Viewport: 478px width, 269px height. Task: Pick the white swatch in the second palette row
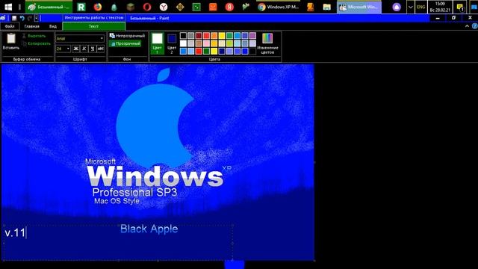[x=183, y=43]
